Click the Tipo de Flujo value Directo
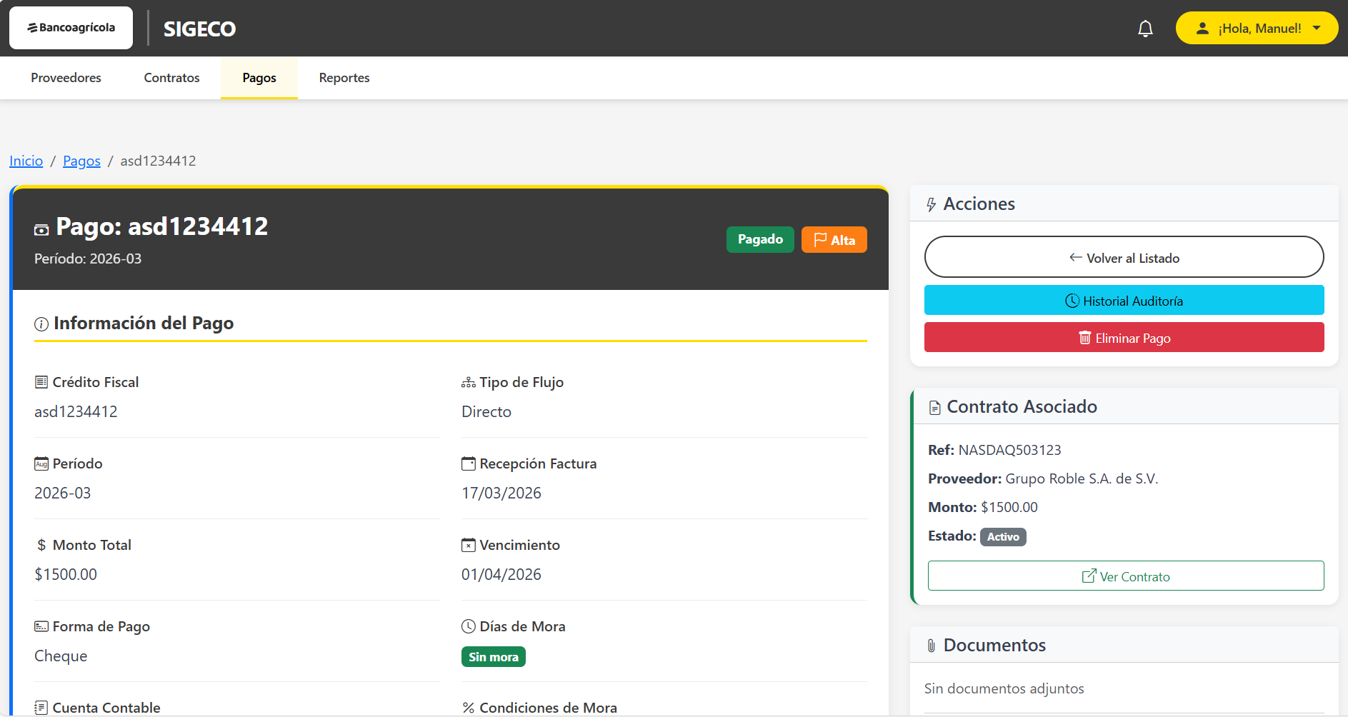 click(x=486, y=411)
